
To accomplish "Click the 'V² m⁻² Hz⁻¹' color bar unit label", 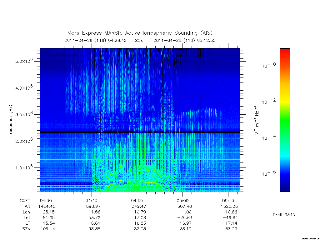I will click(257, 120).
